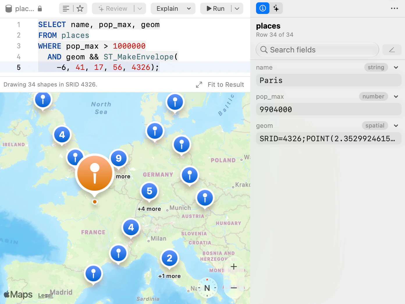This screenshot has width=405, height=304.
Task: Click Fit to Result
Action: (x=226, y=85)
